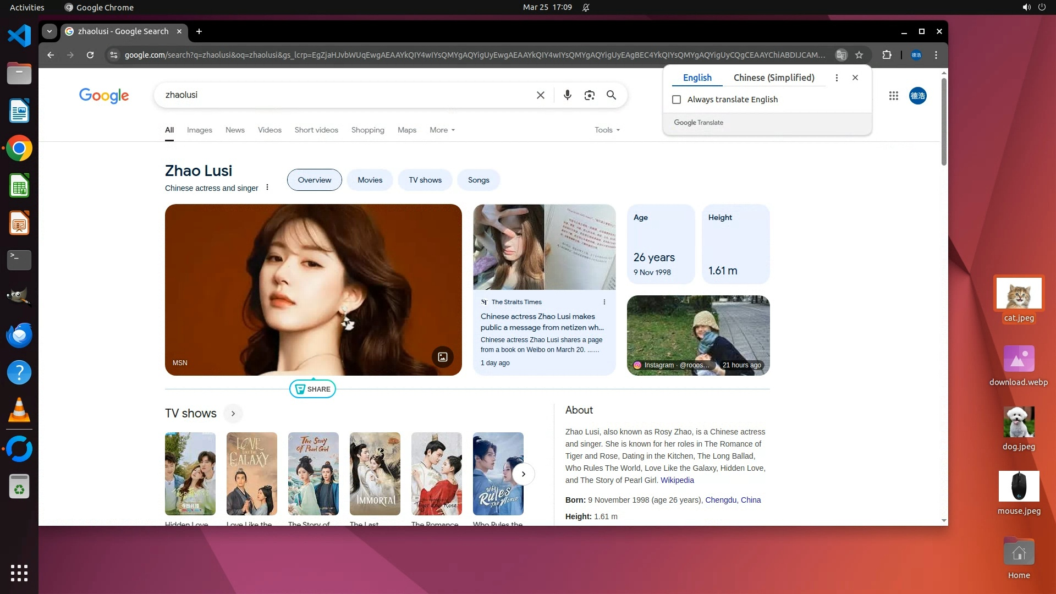1056x594 pixels.
Task: Expand the More search filters dropdown
Action: click(442, 130)
